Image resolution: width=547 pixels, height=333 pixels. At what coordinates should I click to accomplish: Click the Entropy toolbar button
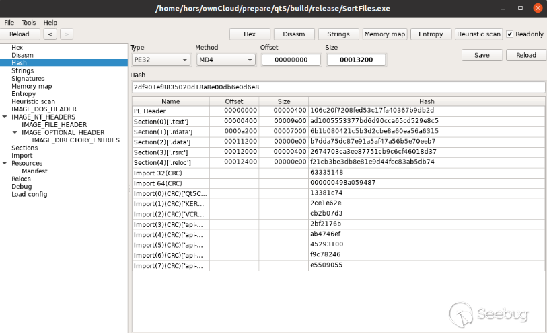point(431,34)
